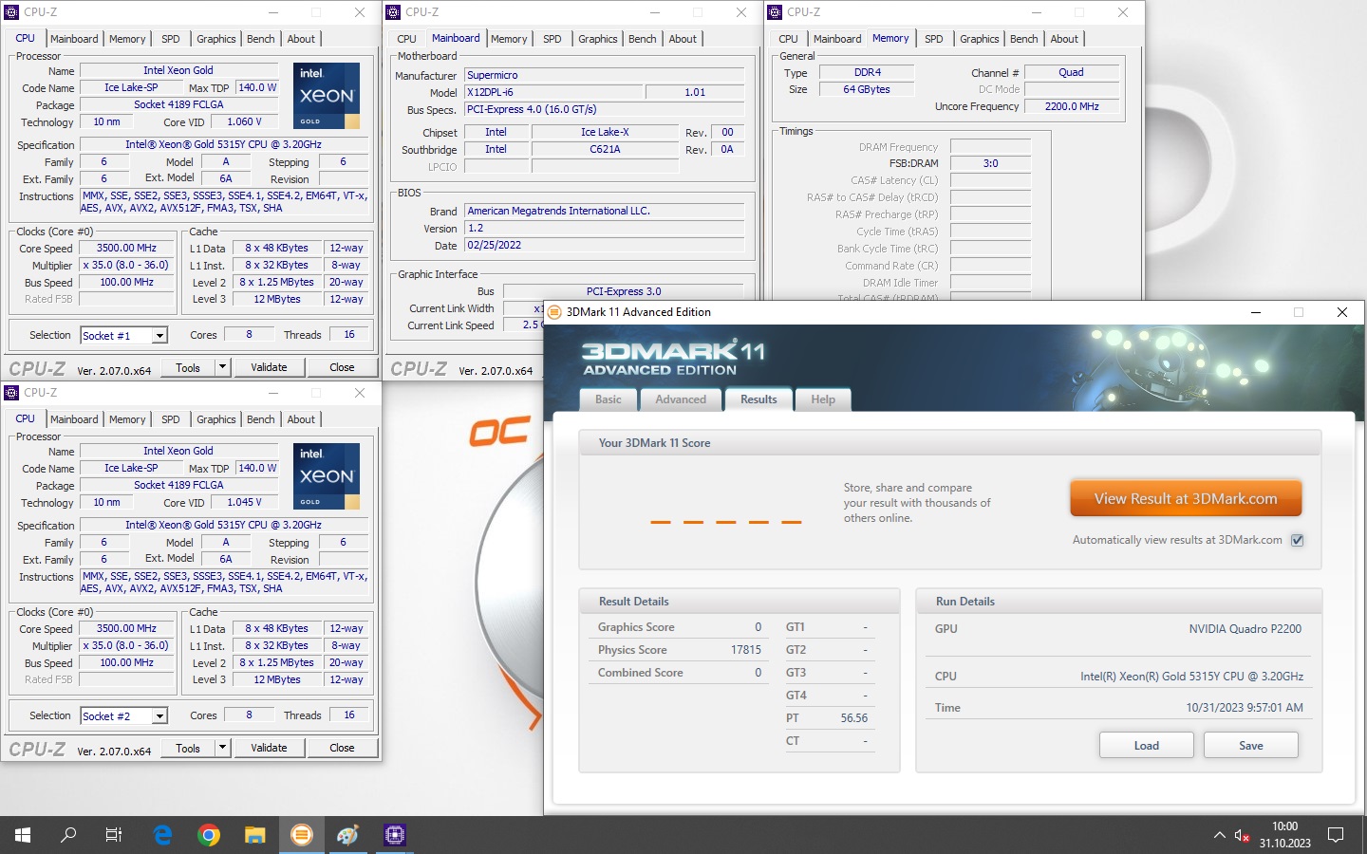
Task: Click Close button in the Socket #2 CPU-Z window
Action: click(342, 748)
